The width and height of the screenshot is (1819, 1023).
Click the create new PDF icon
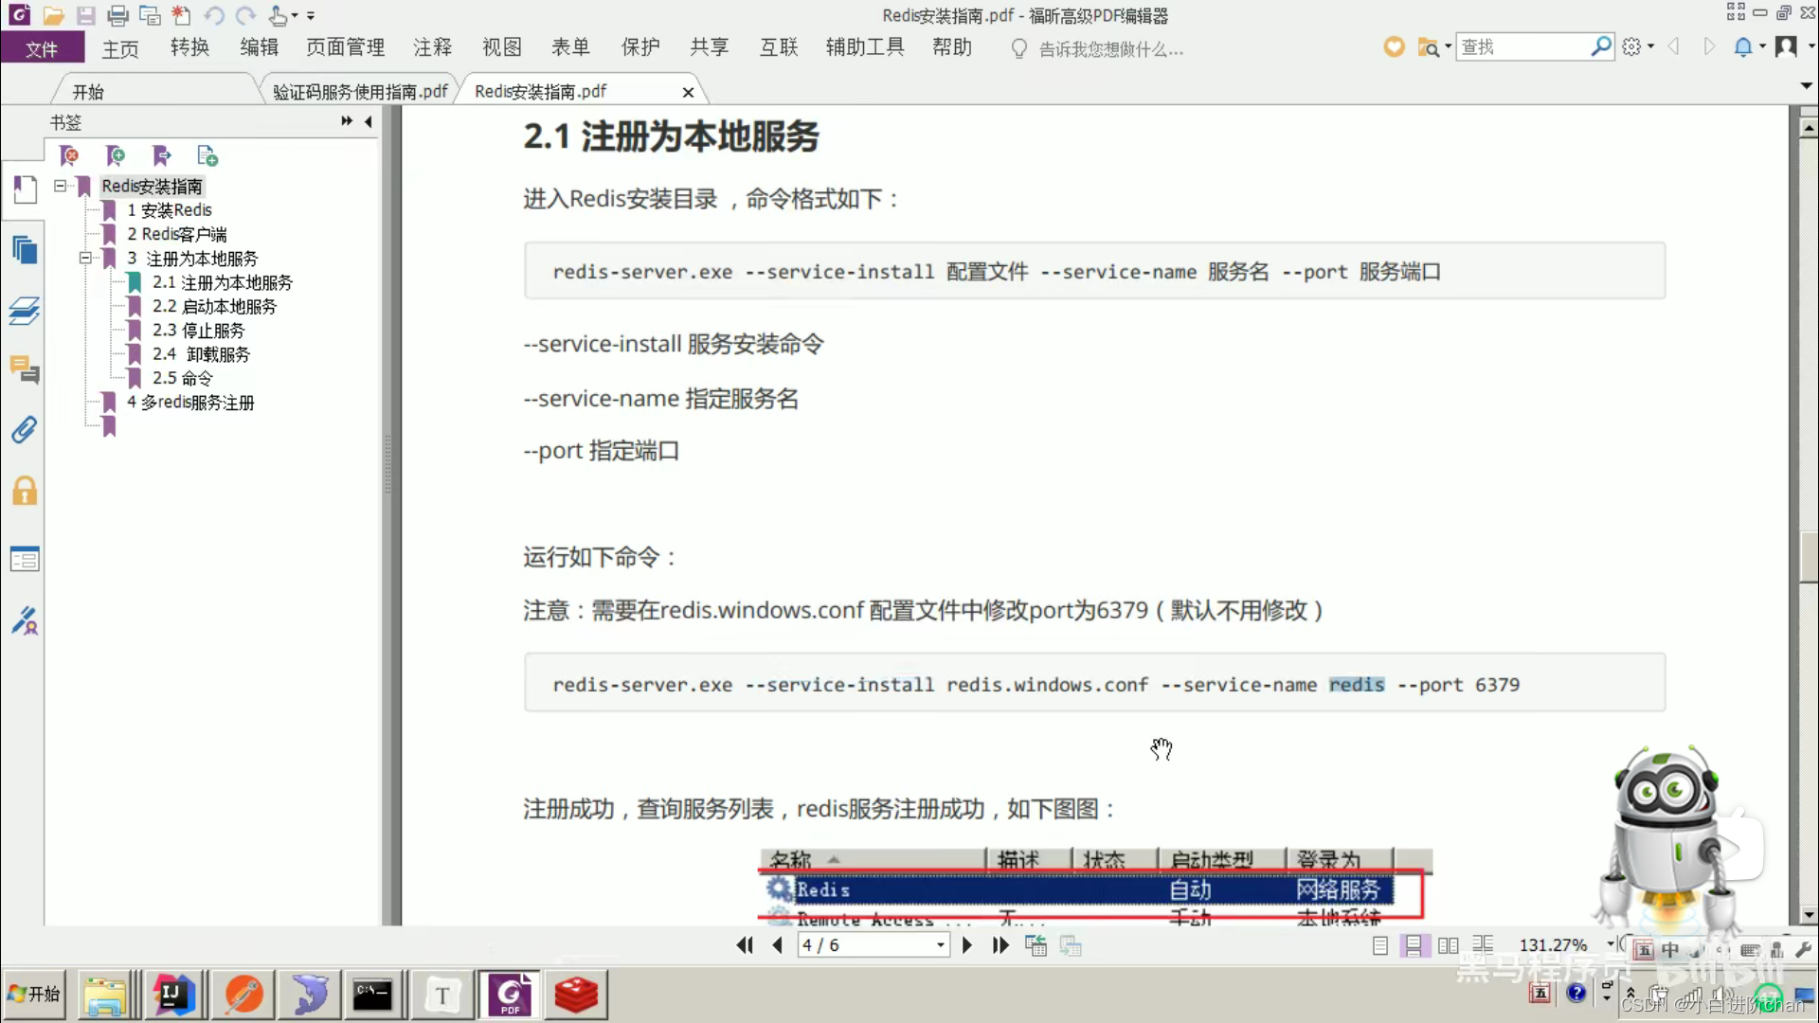coord(181,15)
